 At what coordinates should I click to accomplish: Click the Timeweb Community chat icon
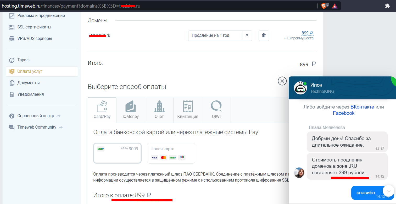click(12, 127)
